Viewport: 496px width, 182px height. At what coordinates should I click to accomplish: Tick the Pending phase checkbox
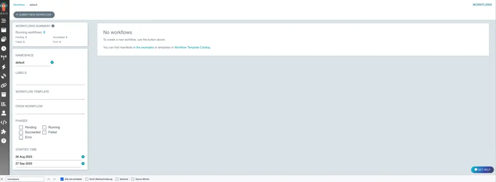[x=21, y=127]
